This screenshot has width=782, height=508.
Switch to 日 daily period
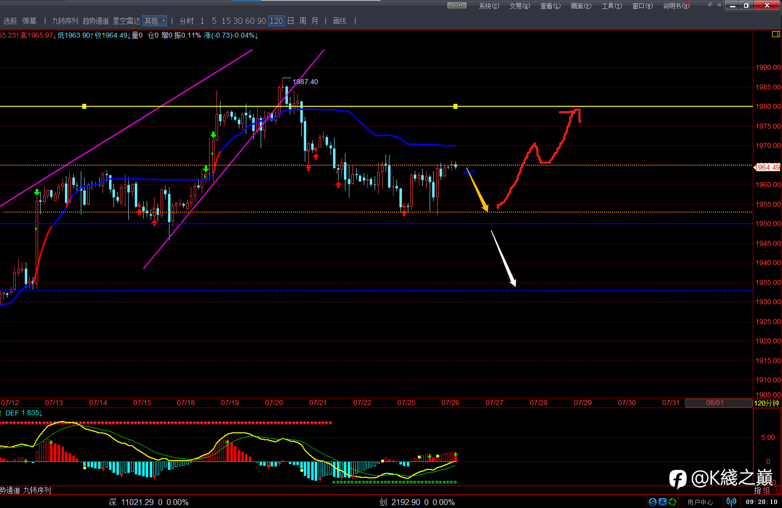(x=290, y=21)
